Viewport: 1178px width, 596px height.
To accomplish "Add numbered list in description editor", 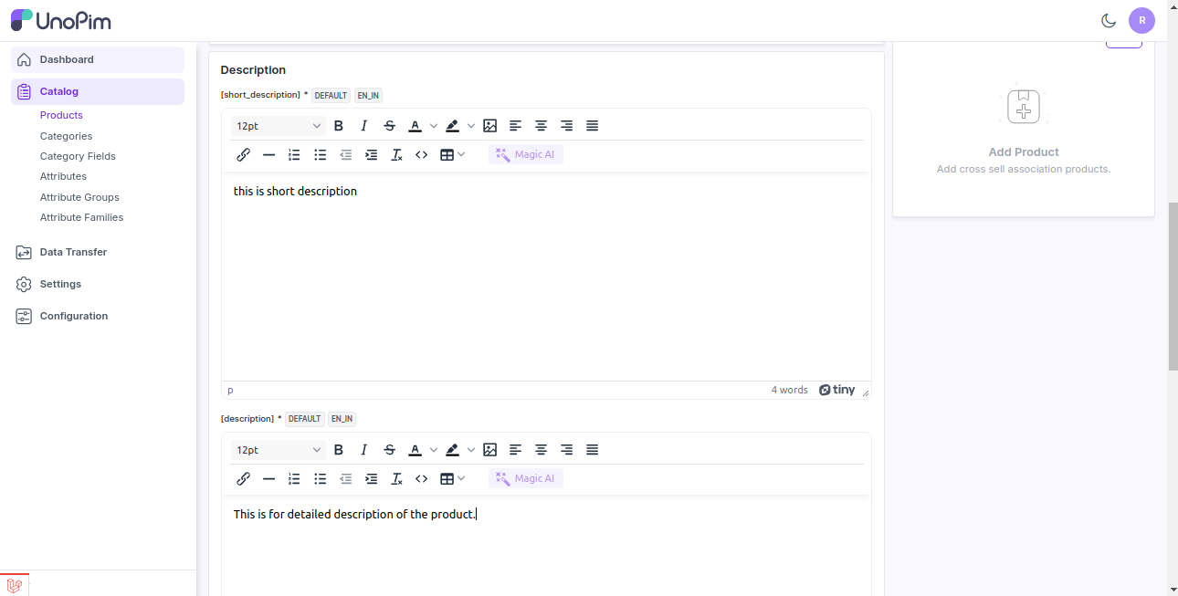I will coord(294,479).
